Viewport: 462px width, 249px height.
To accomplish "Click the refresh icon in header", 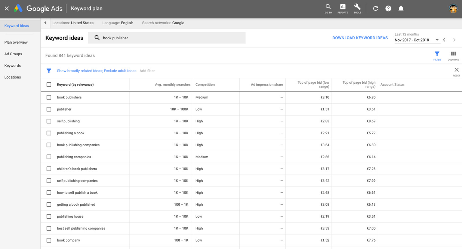I will coord(376,9).
